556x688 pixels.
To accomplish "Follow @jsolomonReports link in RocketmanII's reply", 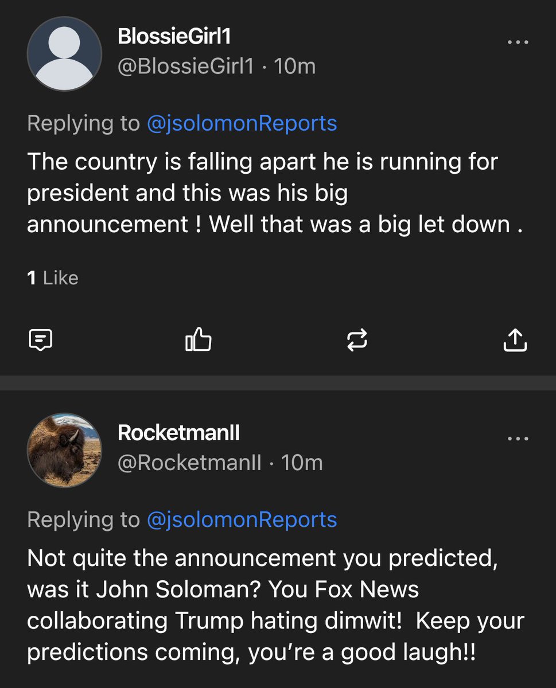I will [x=242, y=519].
